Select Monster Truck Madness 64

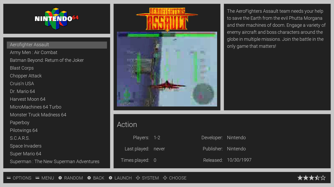pyautogui.click(x=57, y=115)
